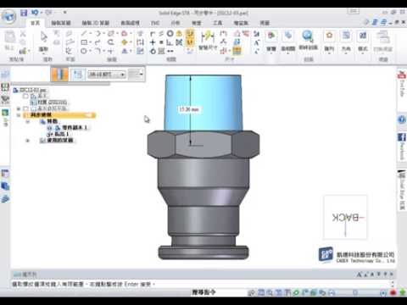Image resolution: width=407 pixels, height=305 pixels.
Task: Switch to the 繪製草圖 ribbon tab
Action: coord(61,23)
